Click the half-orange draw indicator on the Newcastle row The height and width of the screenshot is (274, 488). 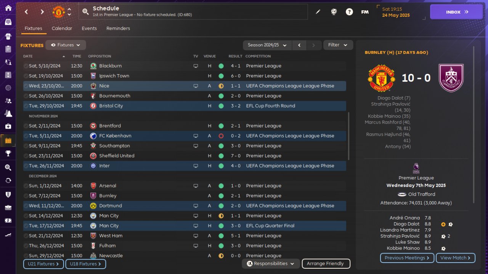221,256
